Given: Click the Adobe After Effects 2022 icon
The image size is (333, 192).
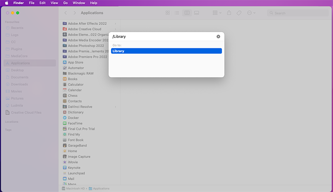Looking at the screenshot, I should click(65, 24).
